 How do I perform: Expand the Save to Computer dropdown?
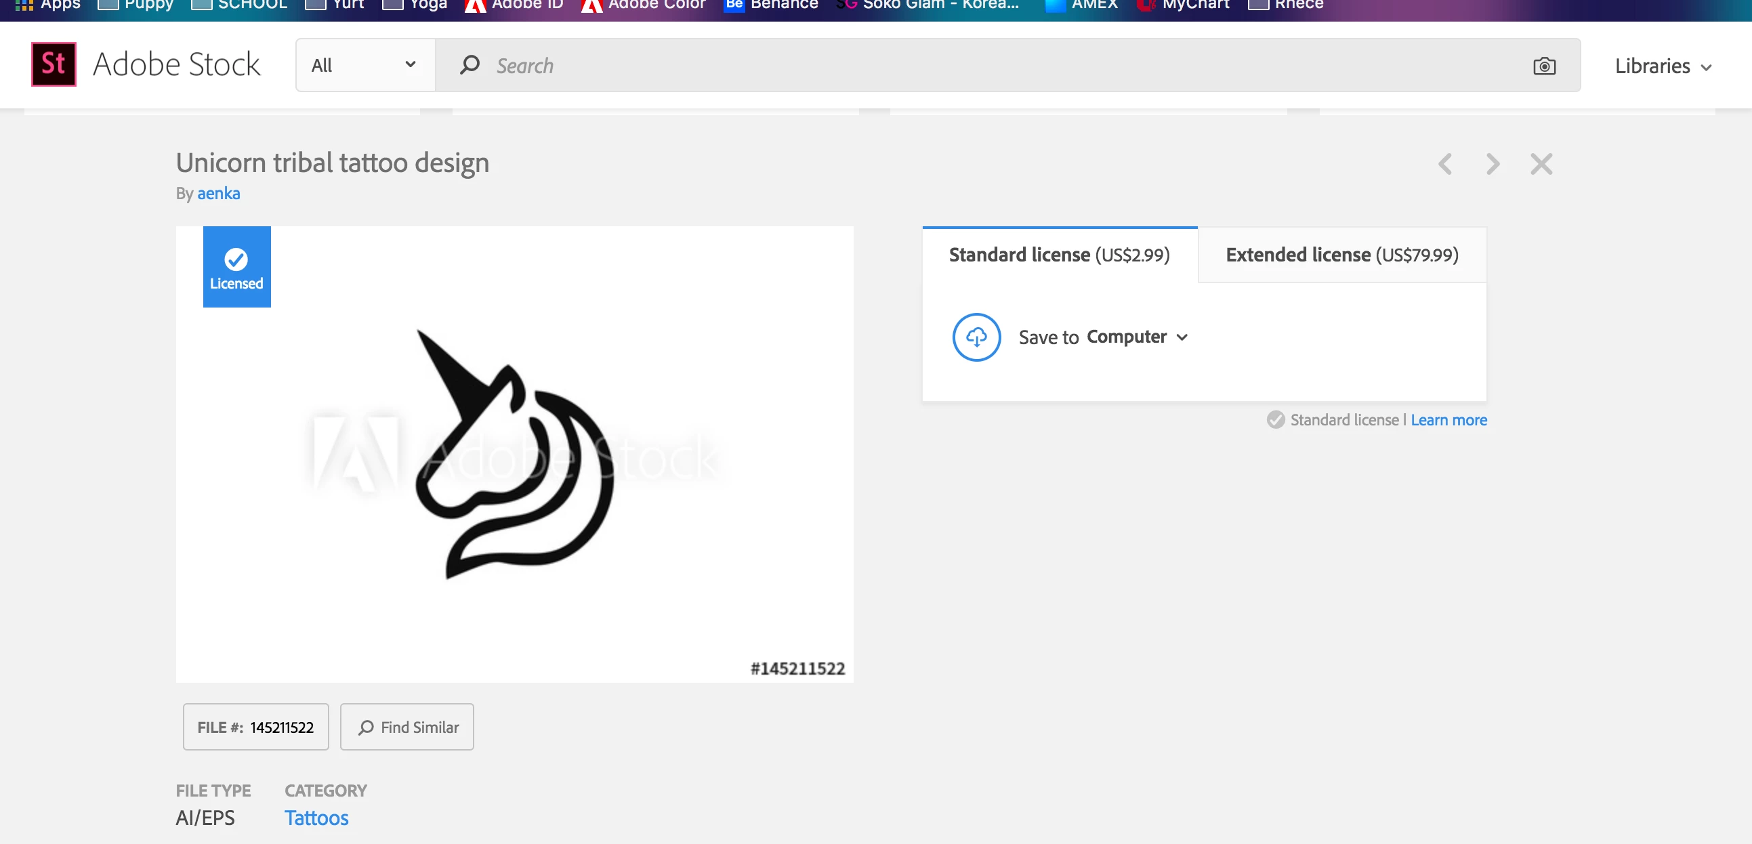(x=1182, y=337)
